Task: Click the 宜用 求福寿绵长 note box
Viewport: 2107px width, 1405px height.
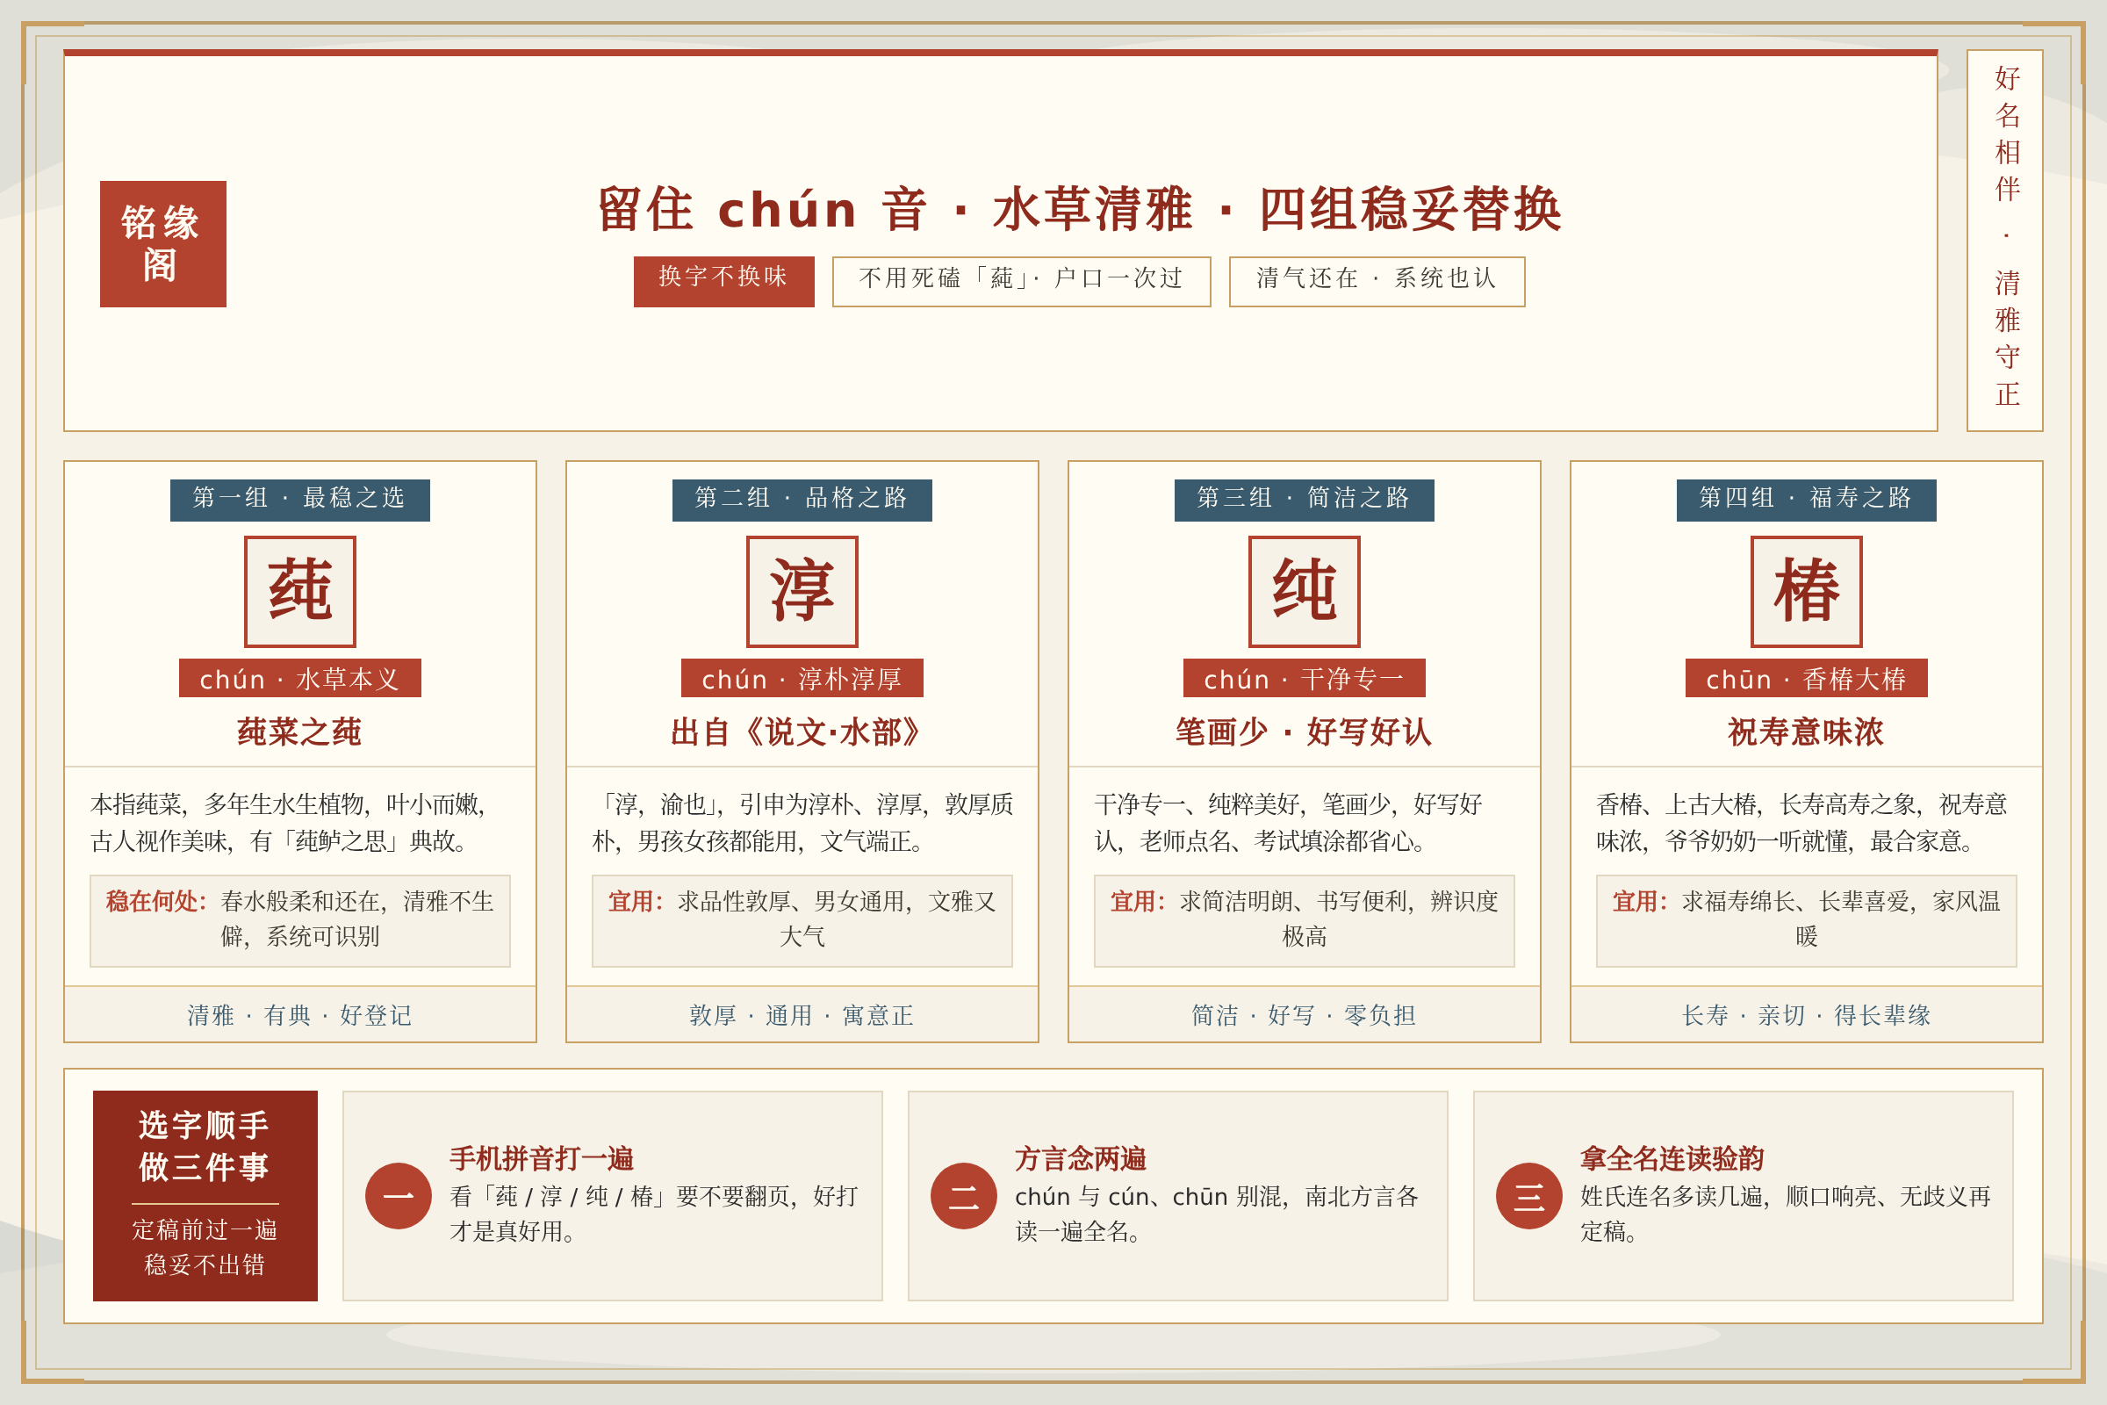Action: point(1807,921)
